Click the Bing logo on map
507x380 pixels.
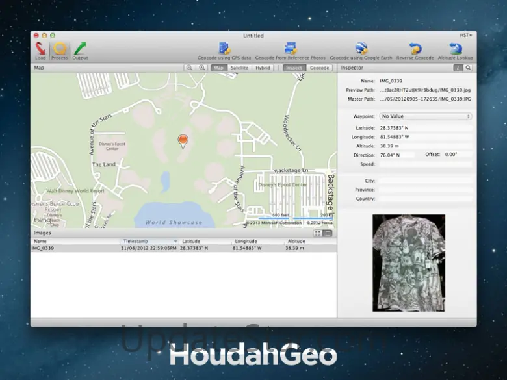42,220
